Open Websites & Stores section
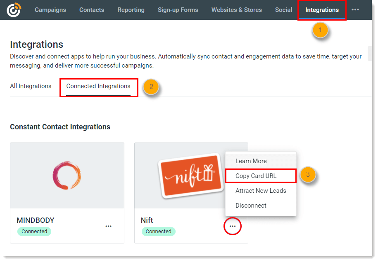Image resolution: width=378 pixels, height=262 pixels. 236,10
